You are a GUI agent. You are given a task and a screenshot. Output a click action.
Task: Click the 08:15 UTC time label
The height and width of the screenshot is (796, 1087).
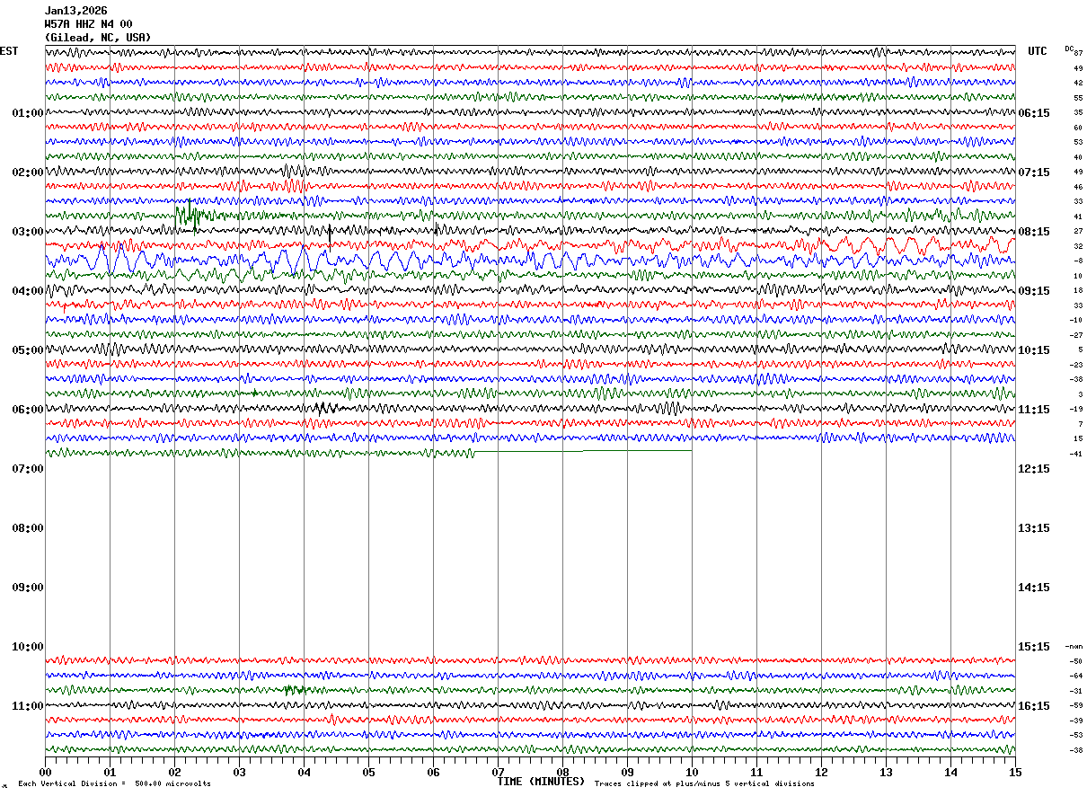point(1034,232)
